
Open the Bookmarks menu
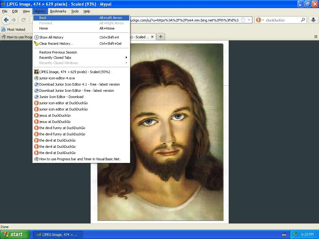58,11
